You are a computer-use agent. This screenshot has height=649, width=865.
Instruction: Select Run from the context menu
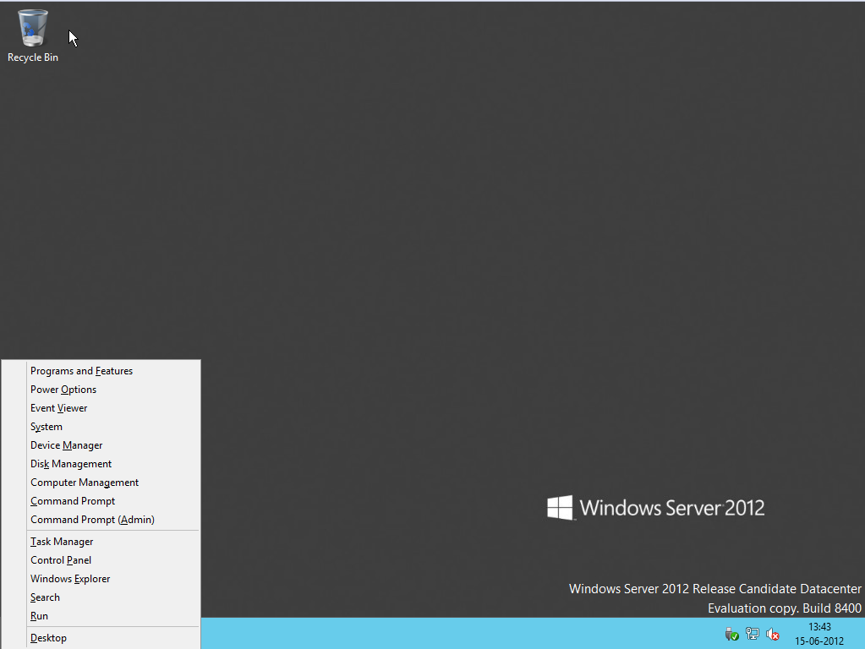(x=39, y=616)
